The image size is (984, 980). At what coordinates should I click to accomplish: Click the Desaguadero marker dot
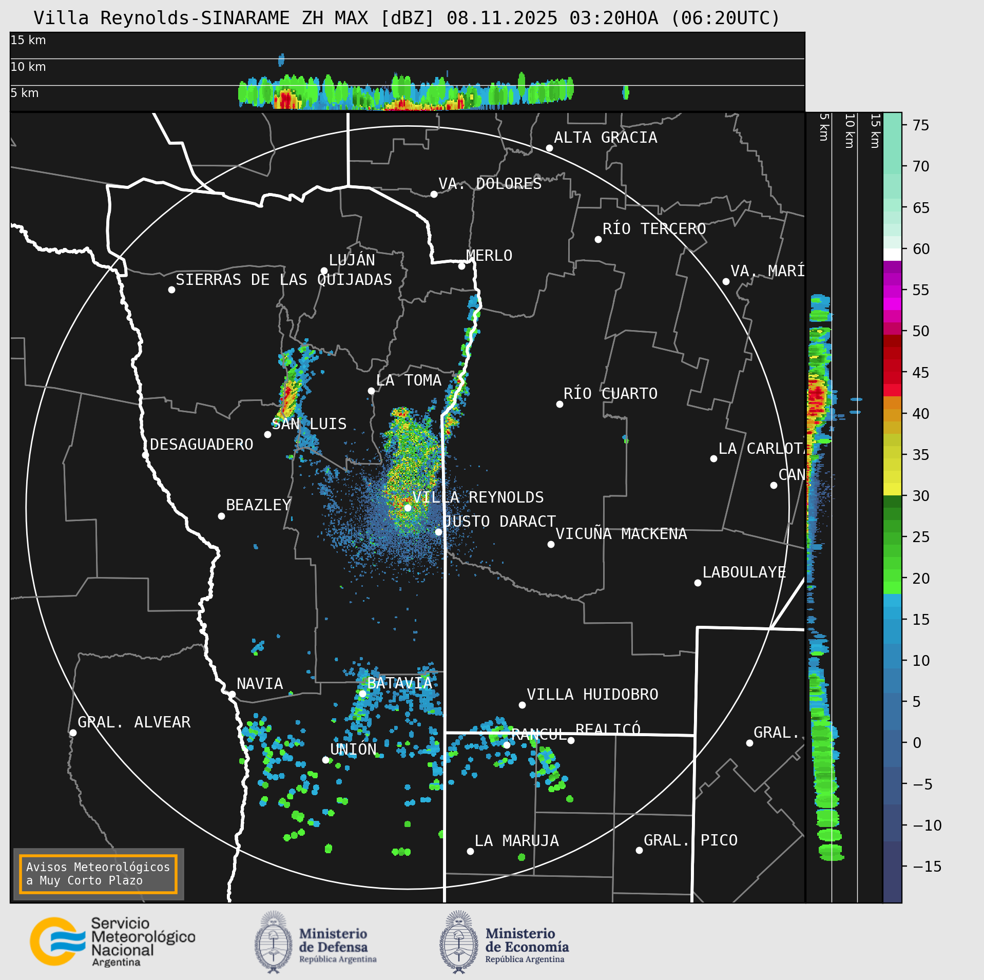click(145, 455)
